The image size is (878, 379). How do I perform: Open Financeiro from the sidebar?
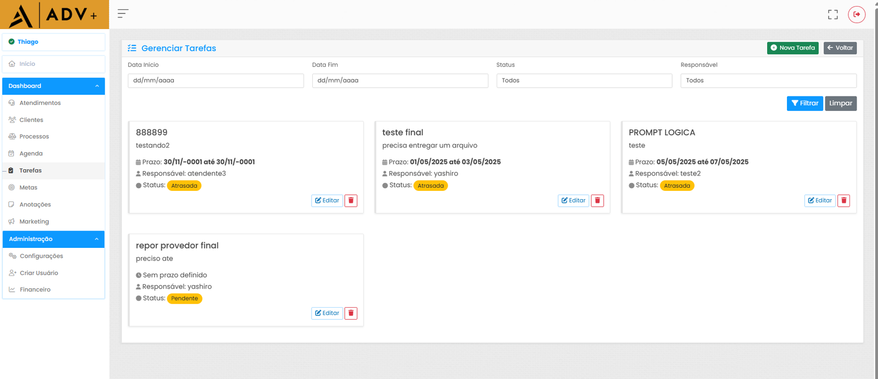point(35,290)
